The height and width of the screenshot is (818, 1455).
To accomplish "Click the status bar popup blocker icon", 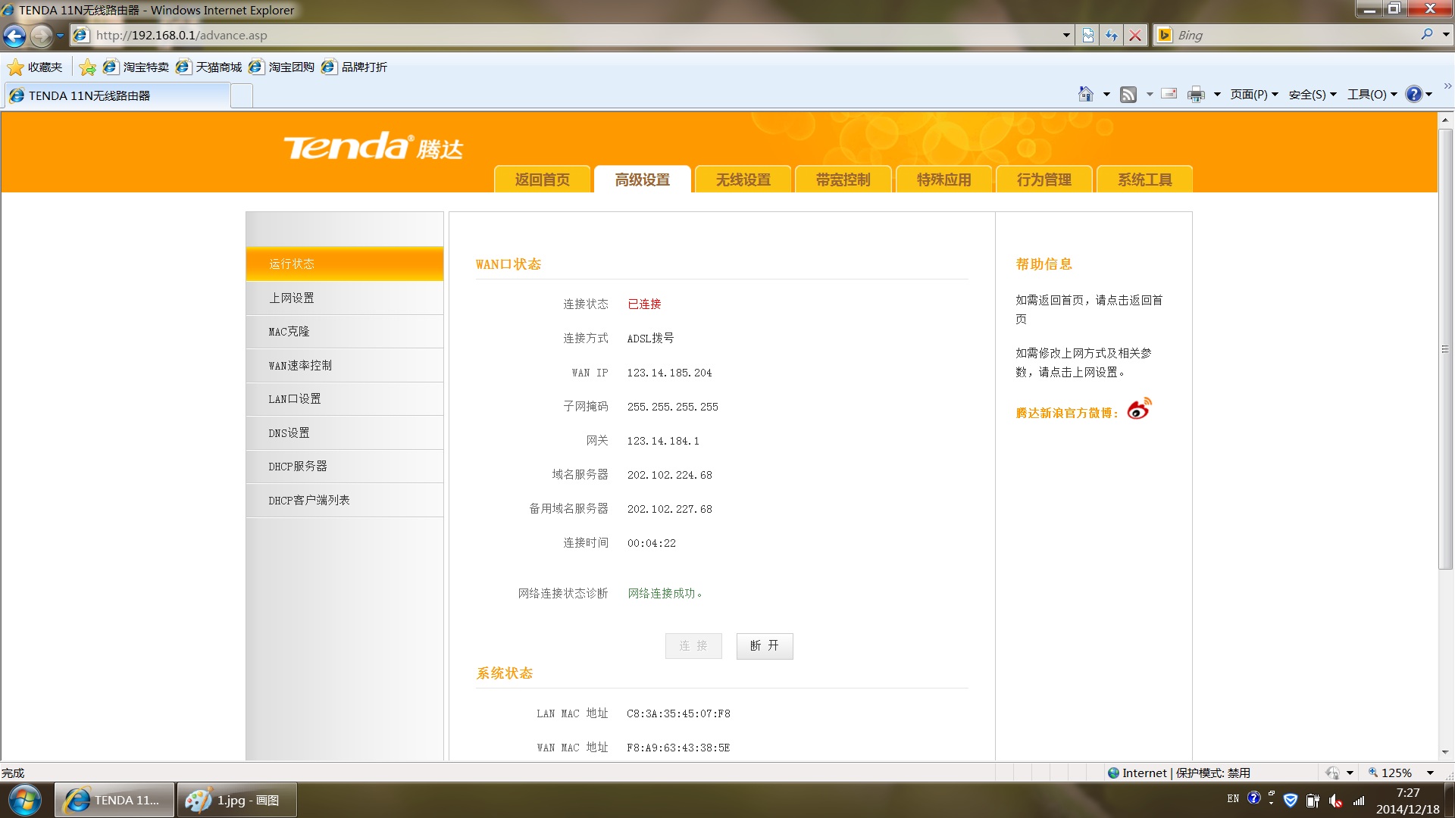I will tap(1333, 773).
